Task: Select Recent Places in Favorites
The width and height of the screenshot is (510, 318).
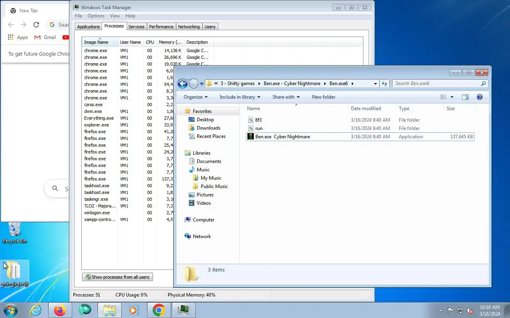Action: click(207, 136)
